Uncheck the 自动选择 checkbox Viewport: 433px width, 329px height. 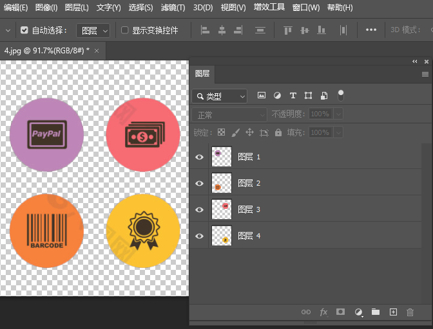point(24,30)
